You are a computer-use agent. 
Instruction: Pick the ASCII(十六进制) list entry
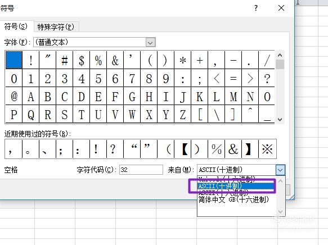pyautogui.click(x=236, y=192)
